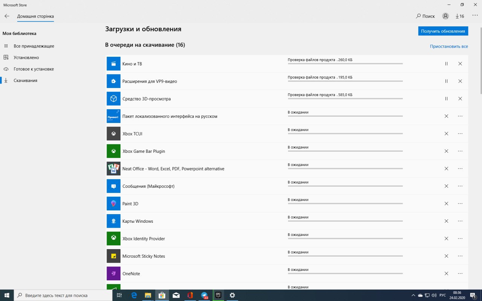Image resolution: width=482 pixels, height=301 pixels.
Task: Click the Xbox TCUI app icon
Action: (113, 134)
